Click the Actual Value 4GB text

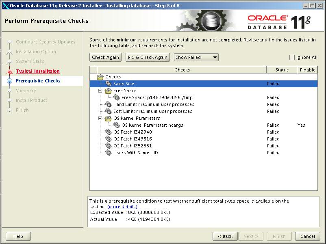coord(130,219)
